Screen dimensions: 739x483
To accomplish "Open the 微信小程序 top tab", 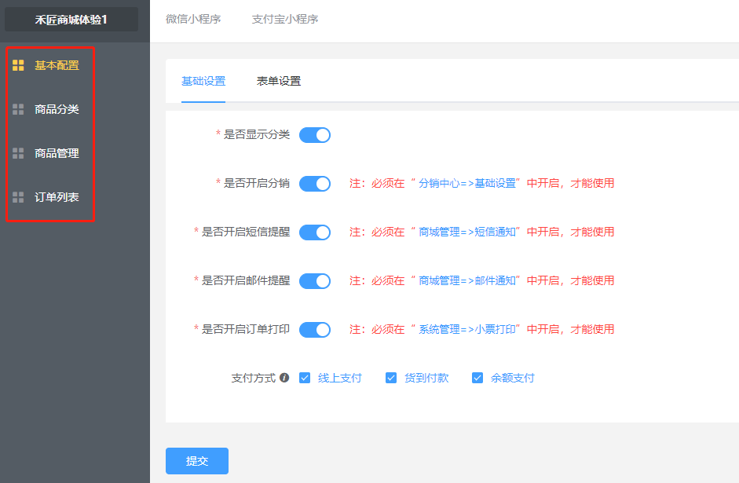I will tap(193, 19).
